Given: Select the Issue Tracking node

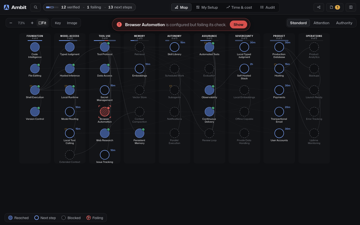Looking at the screenshot, I should [105, 155].
